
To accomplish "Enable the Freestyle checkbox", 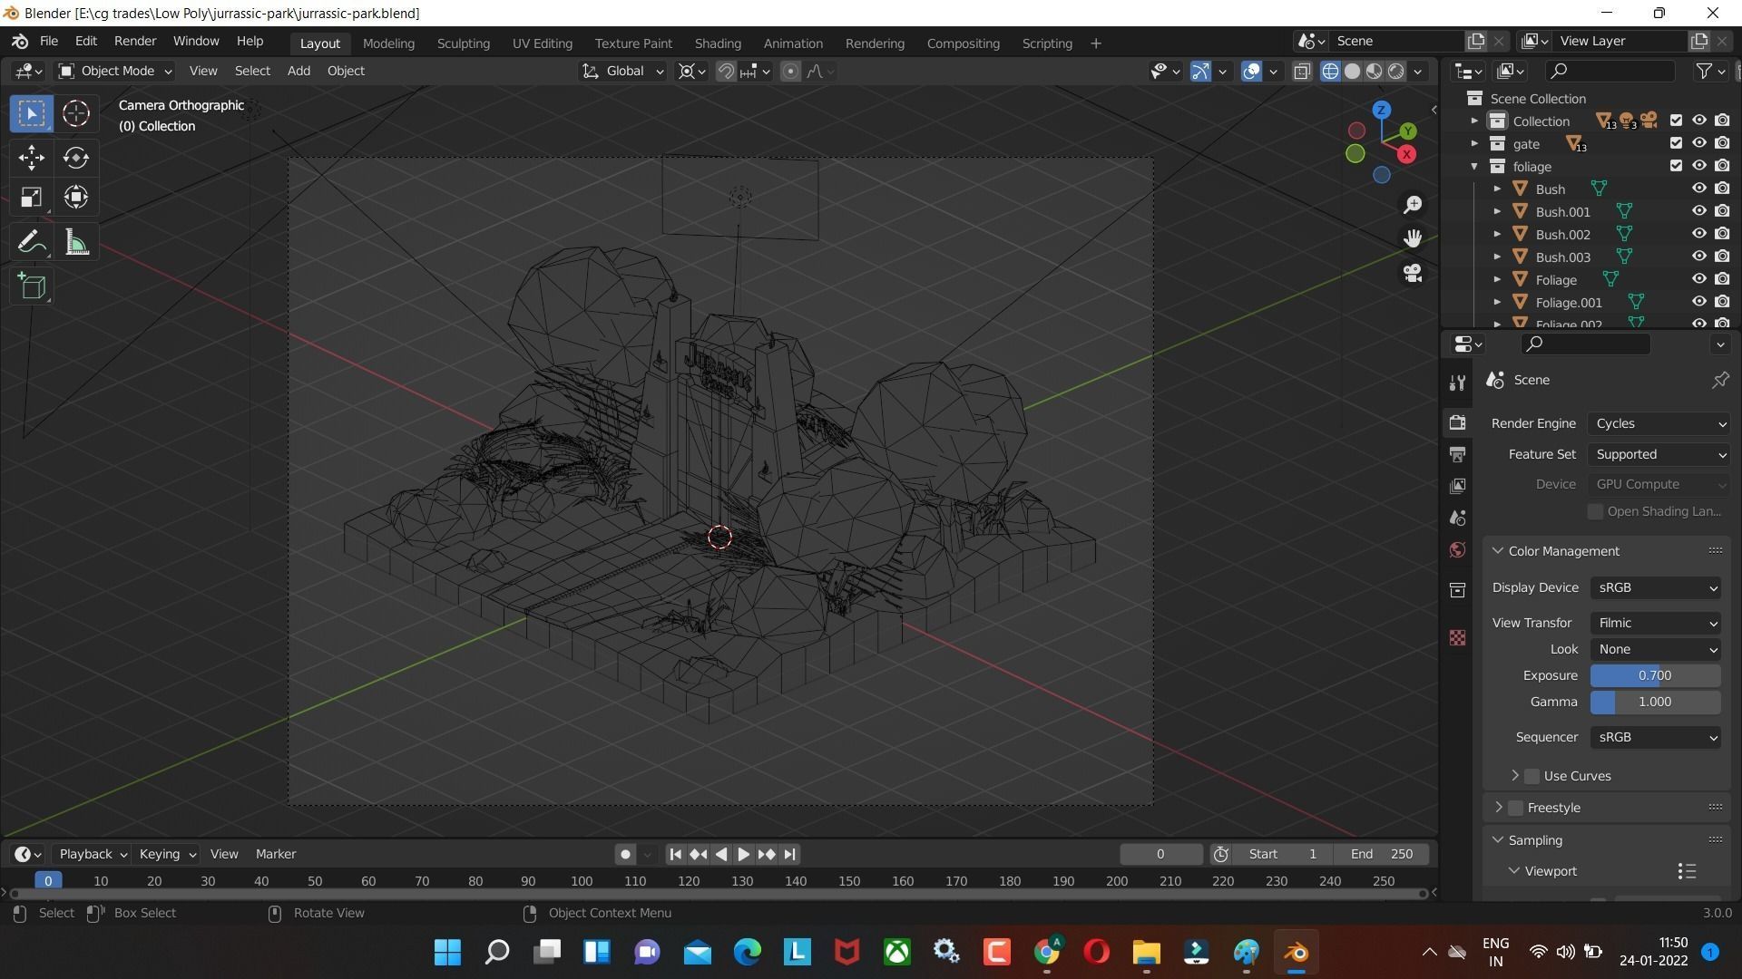I will (x=1515, y=808).
